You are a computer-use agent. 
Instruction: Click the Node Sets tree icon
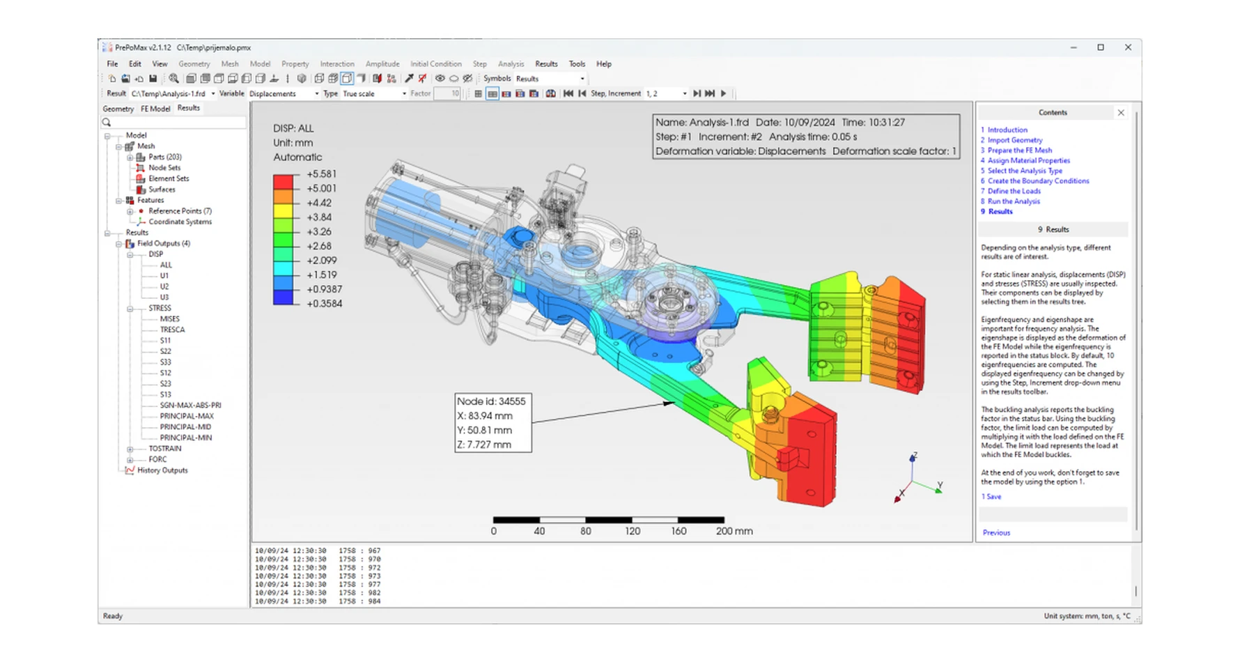tap(141, 168)
